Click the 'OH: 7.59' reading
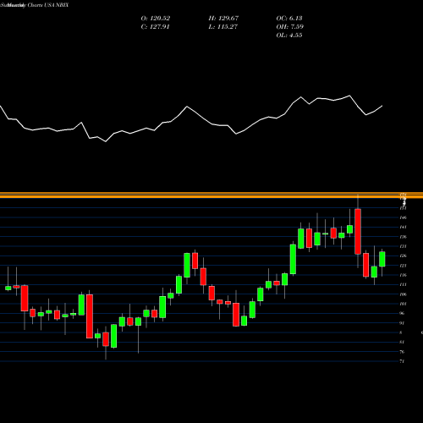423x423 pixels. (290, 27)
